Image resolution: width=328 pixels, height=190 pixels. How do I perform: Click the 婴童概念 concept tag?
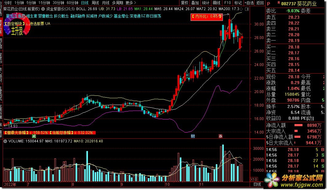click(x=45, y=16)
